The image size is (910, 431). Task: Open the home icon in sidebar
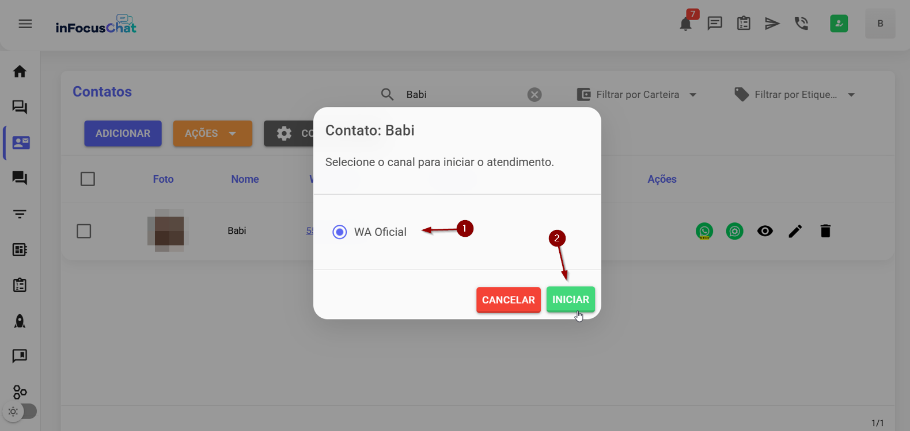click(x=20, y=72)
